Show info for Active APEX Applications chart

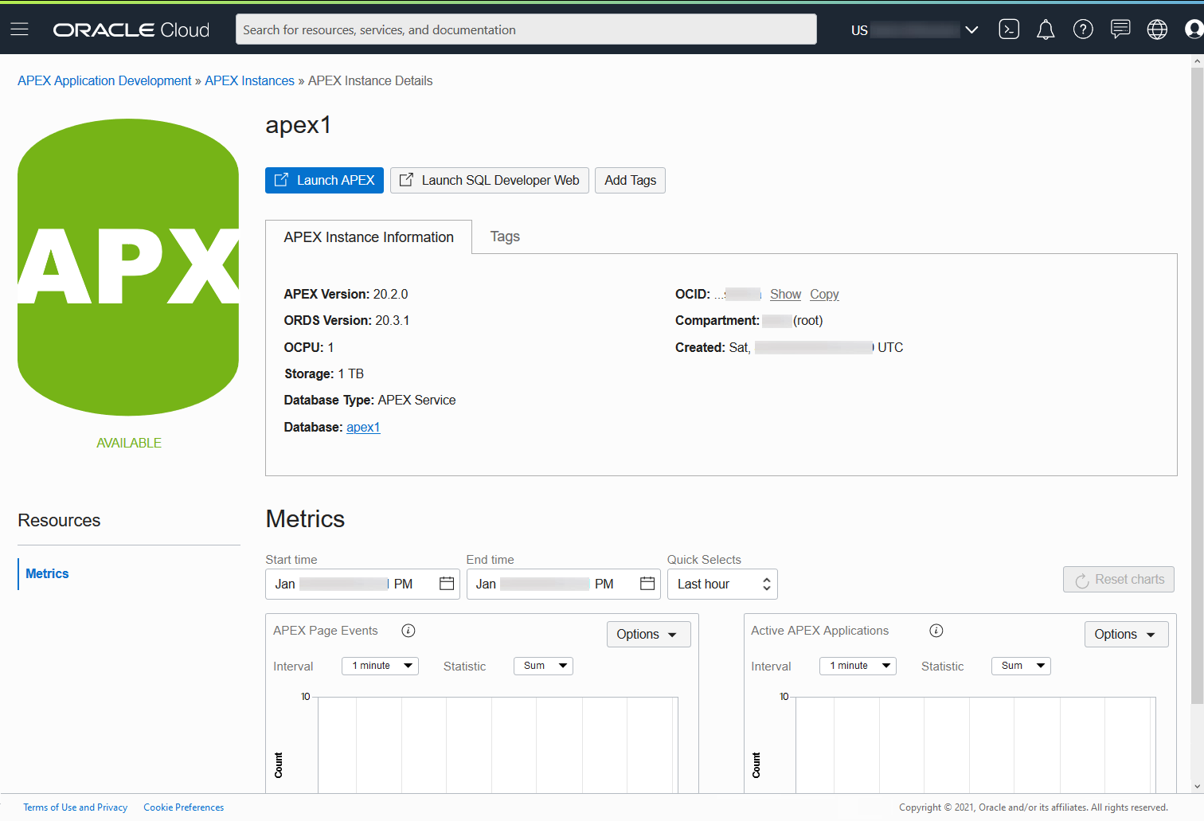936,631
